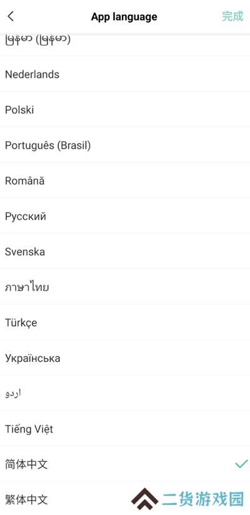Tap the 完成 done button
The width and height of the screenshot is (250, 515).
232,16
